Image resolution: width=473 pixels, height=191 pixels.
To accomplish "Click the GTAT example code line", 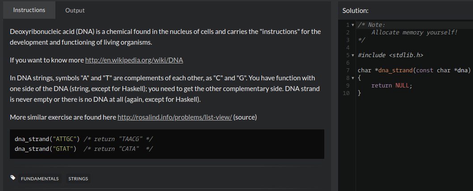I will 84,149.
